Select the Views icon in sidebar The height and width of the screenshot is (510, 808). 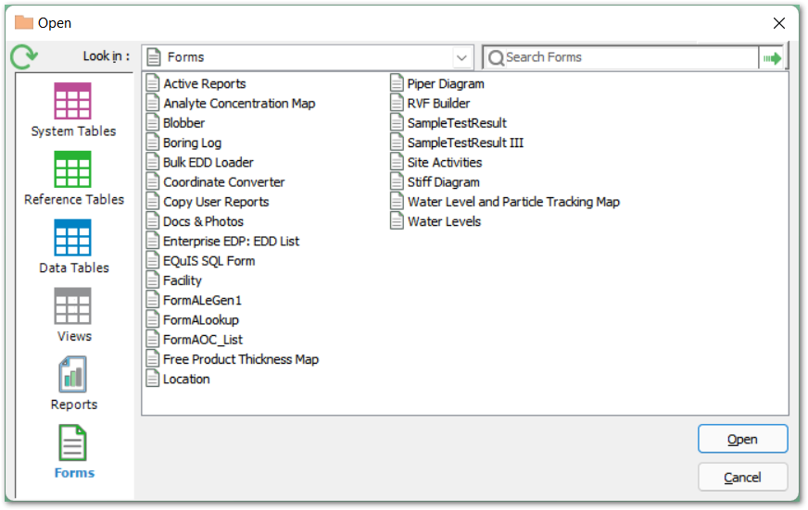(x=73, y=306)
